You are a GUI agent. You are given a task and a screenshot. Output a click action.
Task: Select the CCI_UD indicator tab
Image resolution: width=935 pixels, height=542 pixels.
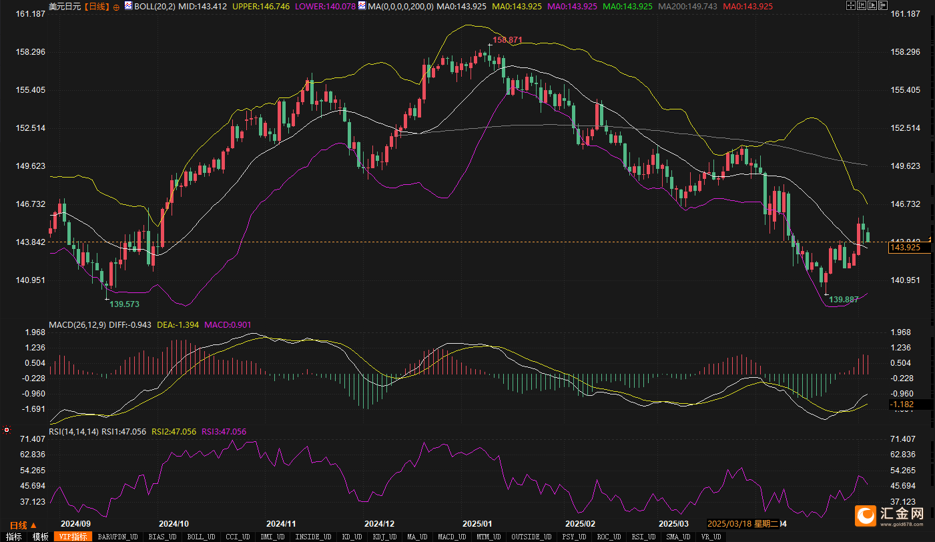[x=237, y=537]
